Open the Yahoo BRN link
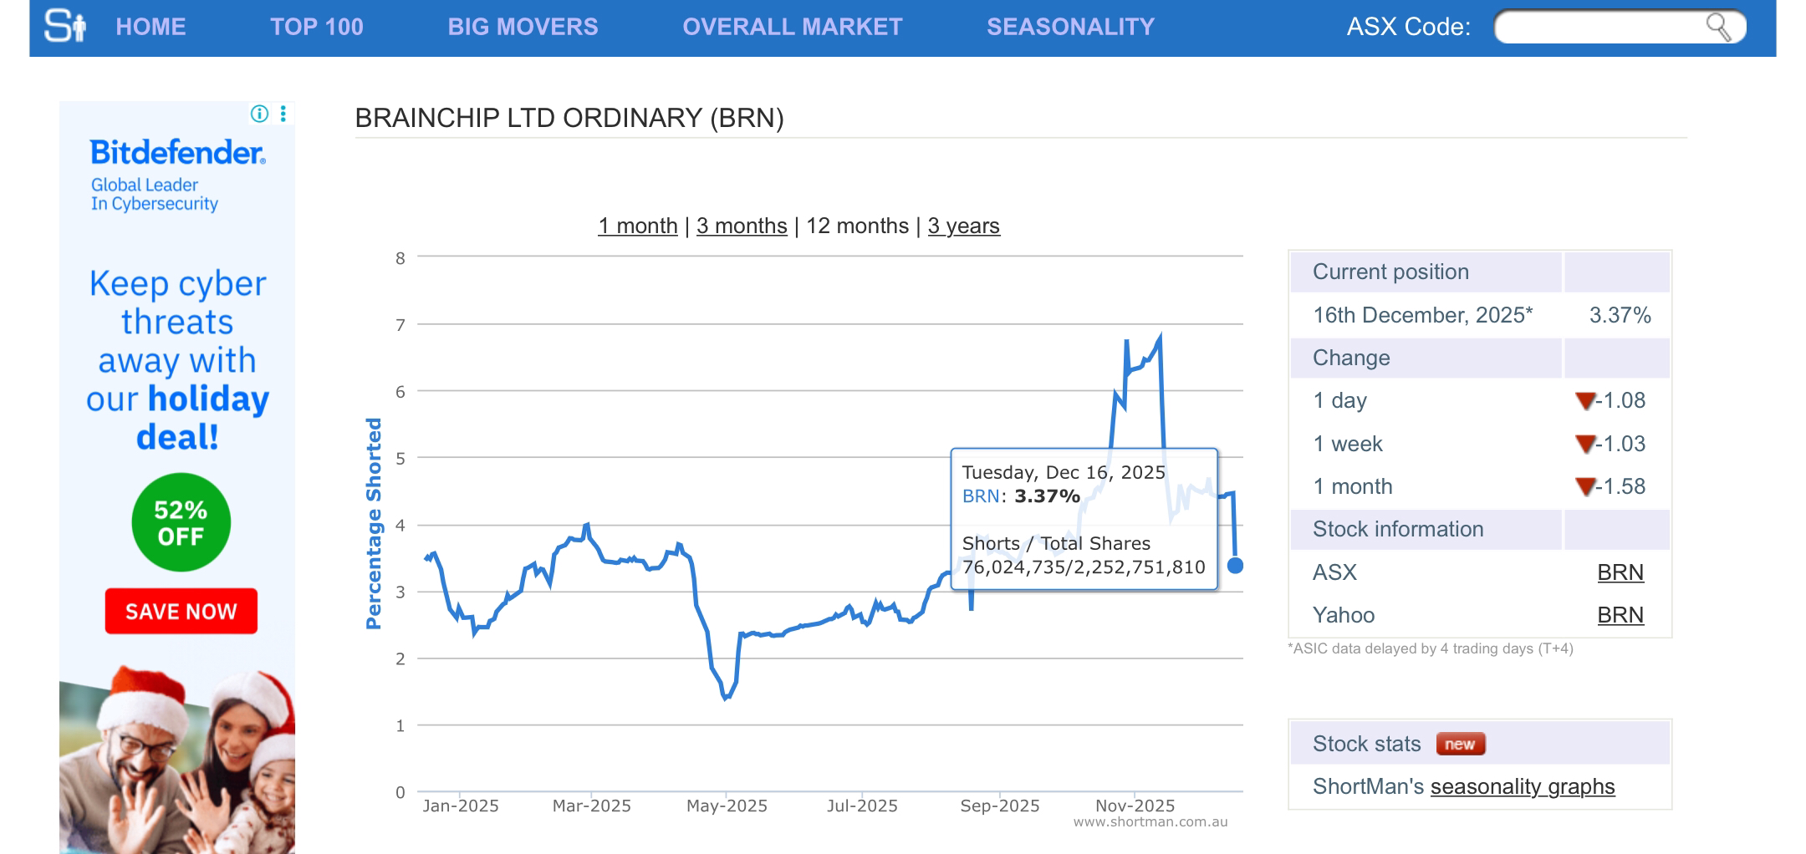 1620,615
